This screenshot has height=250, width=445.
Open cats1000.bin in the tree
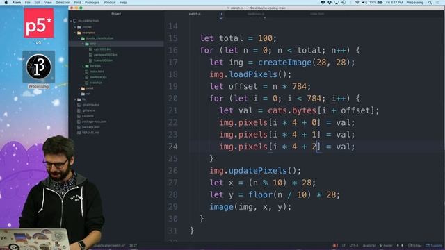coord(102,49)
